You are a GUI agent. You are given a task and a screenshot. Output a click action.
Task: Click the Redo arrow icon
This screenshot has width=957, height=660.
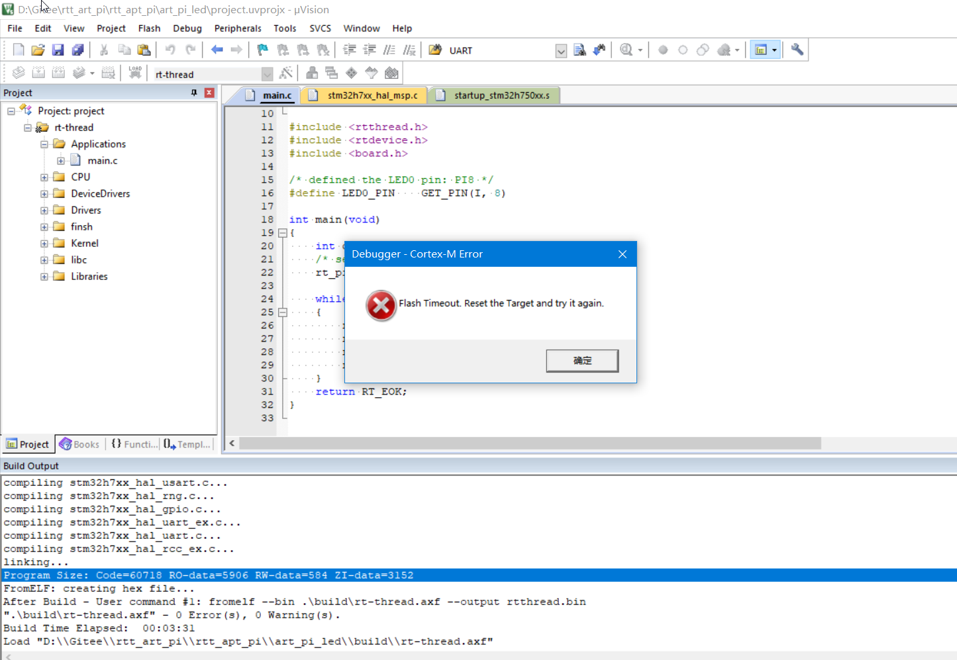190,50
